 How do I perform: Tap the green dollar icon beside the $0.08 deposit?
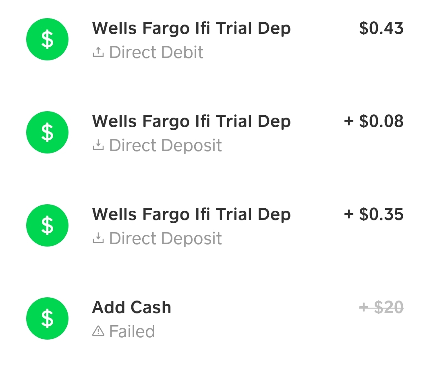pyautogui.click(x=47, y=133)
